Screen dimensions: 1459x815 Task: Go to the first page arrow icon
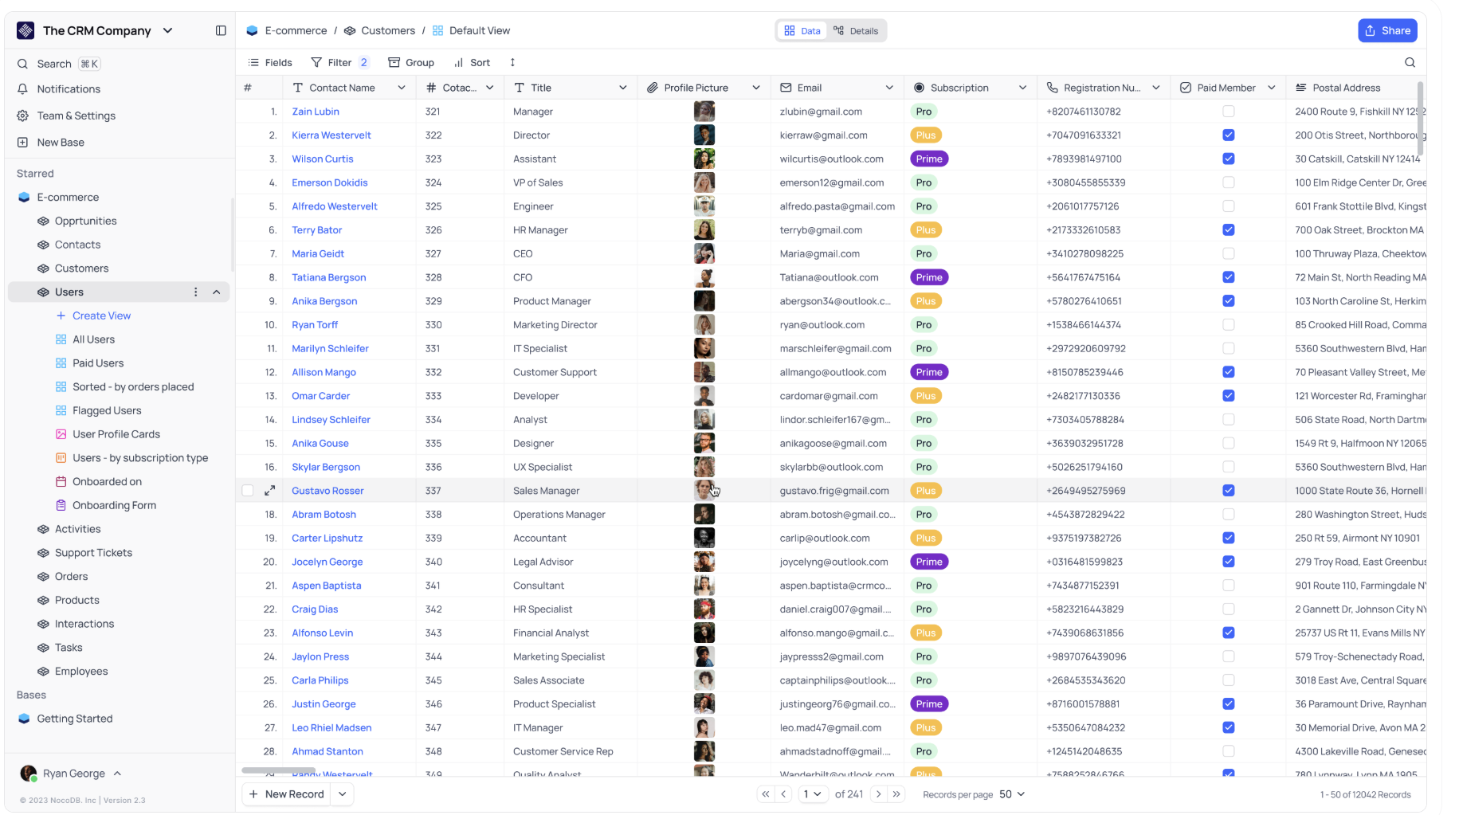click(x=765, y=794)
